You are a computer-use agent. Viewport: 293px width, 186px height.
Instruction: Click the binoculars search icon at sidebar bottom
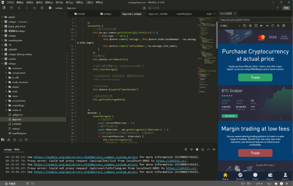pos(9,140)
